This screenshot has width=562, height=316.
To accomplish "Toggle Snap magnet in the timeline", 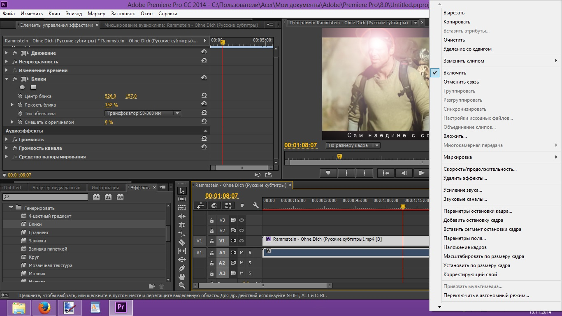I will 214,205.
